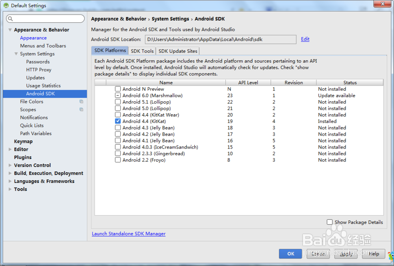Uncheck the installed Android 4.4 (KitKat)
The width and height of the screenshot is (394, 266).
click(117, 121)
